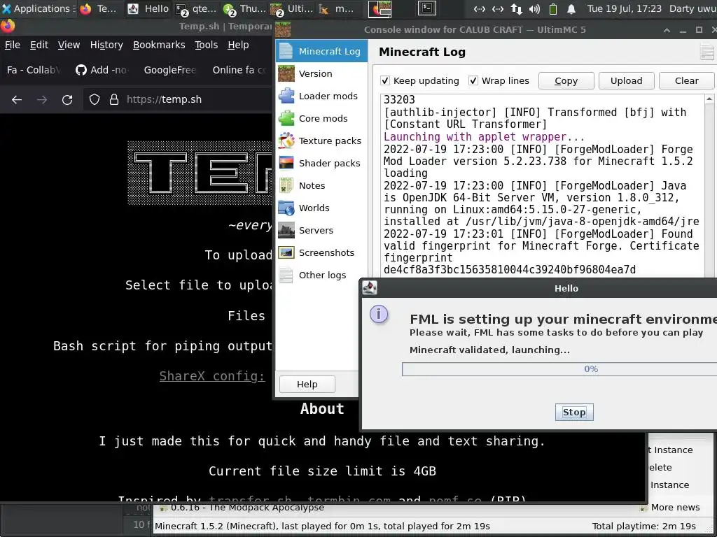Go back in Firefox
This screenshot has height=537, width=717.
(17, 99)
